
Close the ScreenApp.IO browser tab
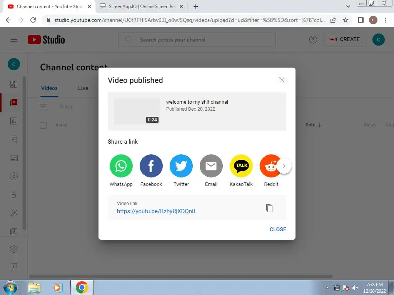(181, 7)
